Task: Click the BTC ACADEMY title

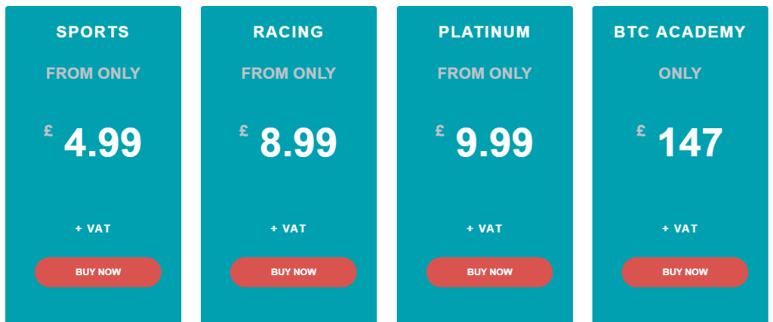Action: [680, 32]
